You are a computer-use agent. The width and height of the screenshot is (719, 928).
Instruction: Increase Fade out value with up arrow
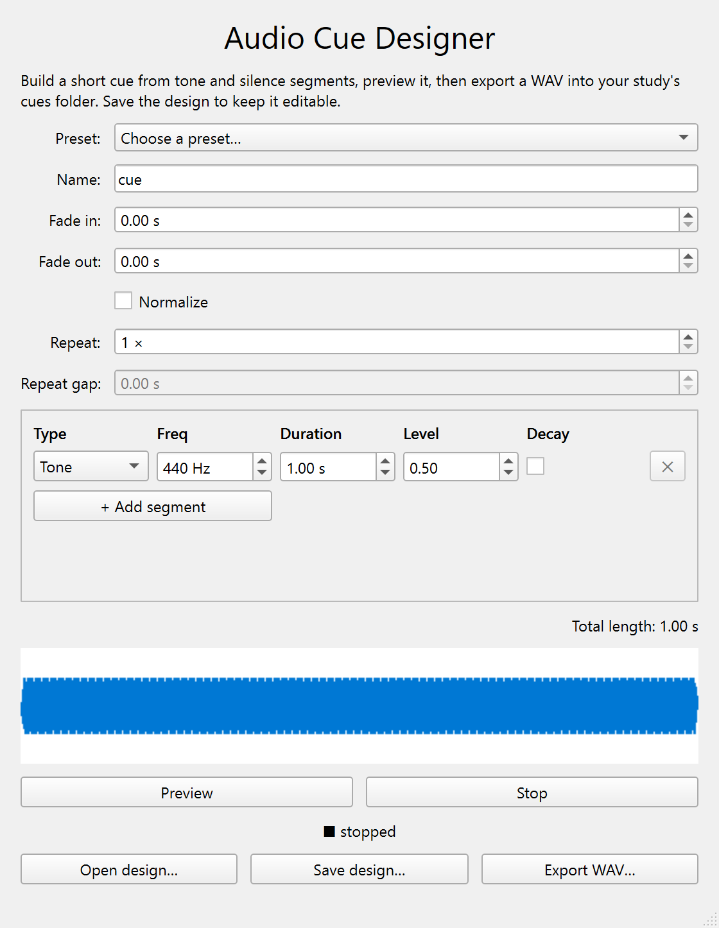point(688,255)
